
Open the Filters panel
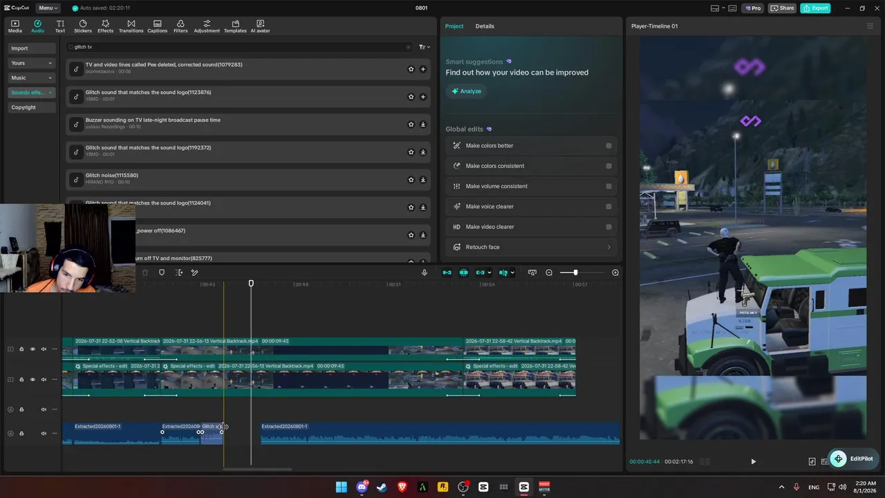(x=180, y=26)
